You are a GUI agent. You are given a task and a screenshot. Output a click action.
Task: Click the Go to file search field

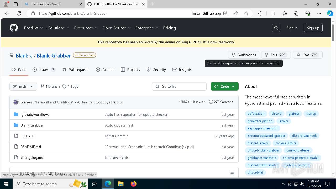[x=179, y=86]
